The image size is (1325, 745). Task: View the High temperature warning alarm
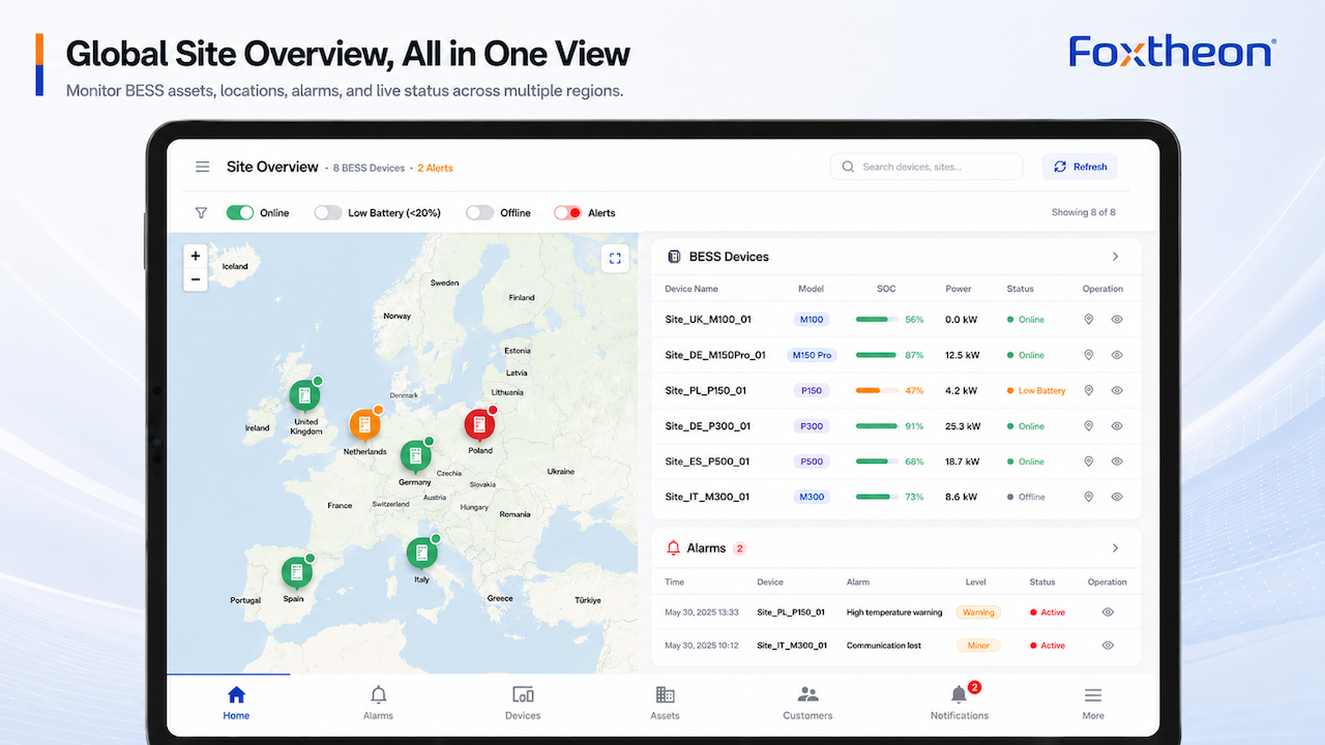(1108, 613)
